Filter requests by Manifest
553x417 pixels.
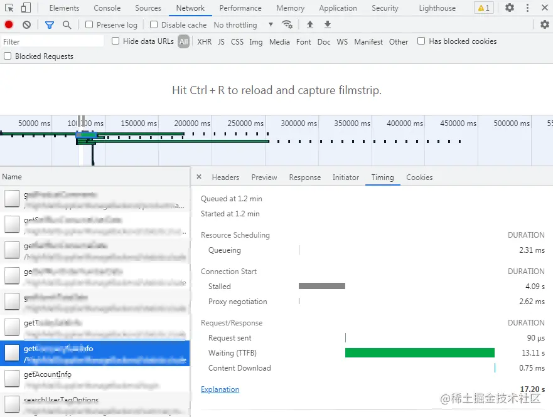pyautogui.click(x=368, y=41)
